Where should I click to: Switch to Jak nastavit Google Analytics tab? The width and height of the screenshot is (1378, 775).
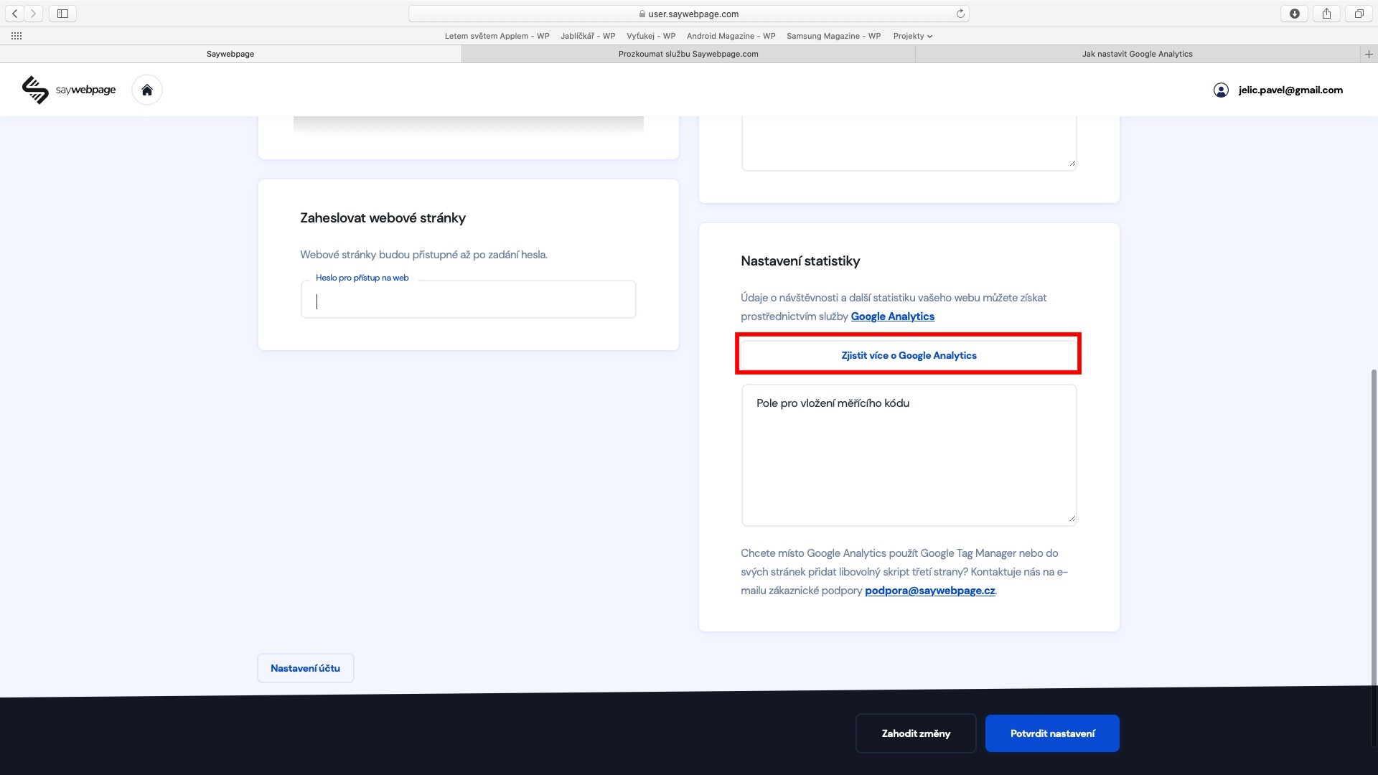[1137, 54]
